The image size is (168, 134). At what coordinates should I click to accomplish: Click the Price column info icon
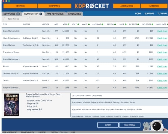[126, 24]
